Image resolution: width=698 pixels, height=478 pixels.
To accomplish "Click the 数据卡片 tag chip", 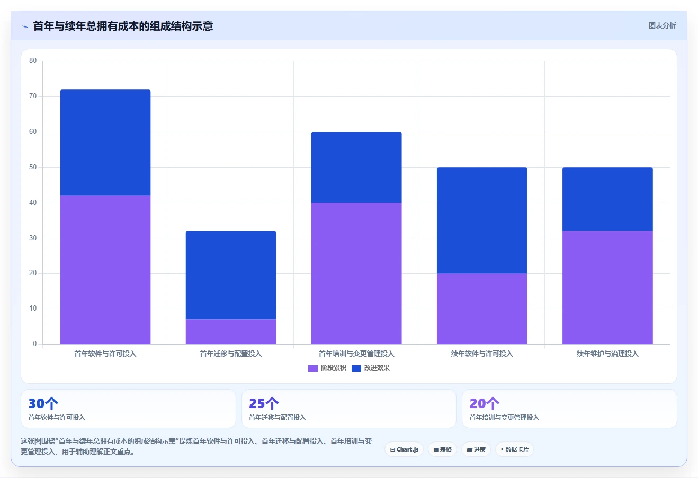I will click(x=514, y=449).
